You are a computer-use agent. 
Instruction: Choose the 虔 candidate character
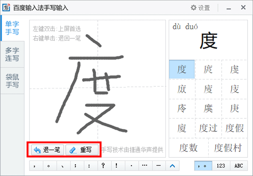234,69
